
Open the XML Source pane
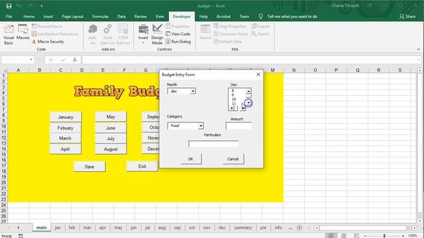pos(205,32)
